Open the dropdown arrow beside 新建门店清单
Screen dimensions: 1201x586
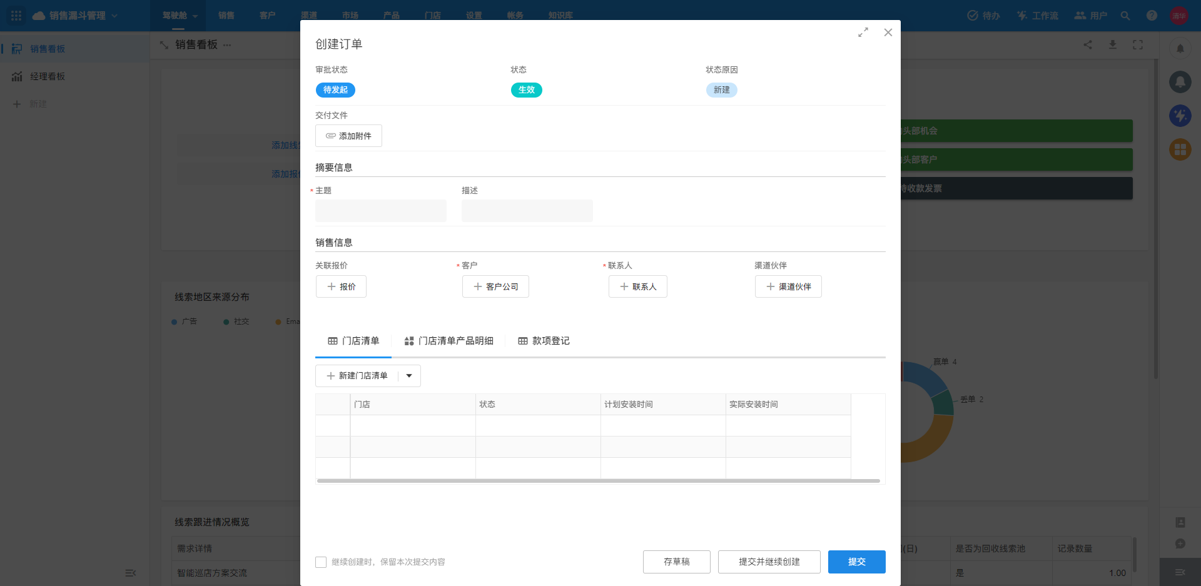coord(409,376)
